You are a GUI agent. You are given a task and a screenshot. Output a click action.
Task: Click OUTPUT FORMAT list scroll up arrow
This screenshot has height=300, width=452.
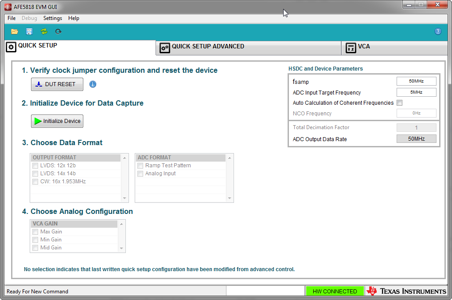pyautogui.click(x=125, y=158)
